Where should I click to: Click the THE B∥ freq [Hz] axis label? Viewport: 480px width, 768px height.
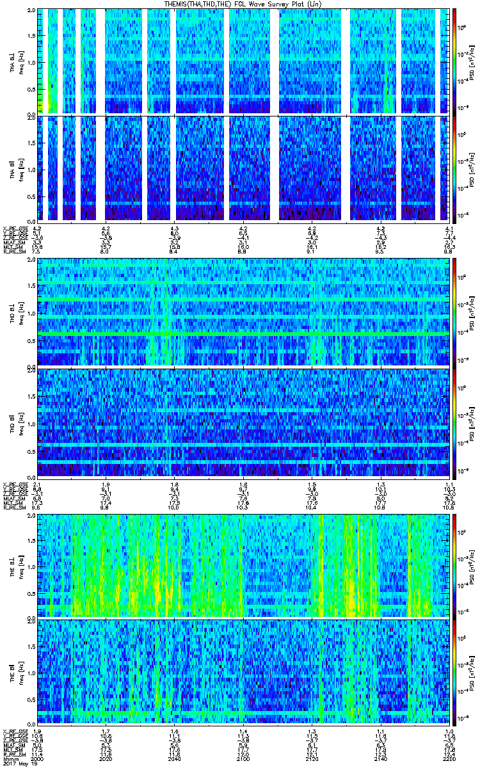point(20,672)
